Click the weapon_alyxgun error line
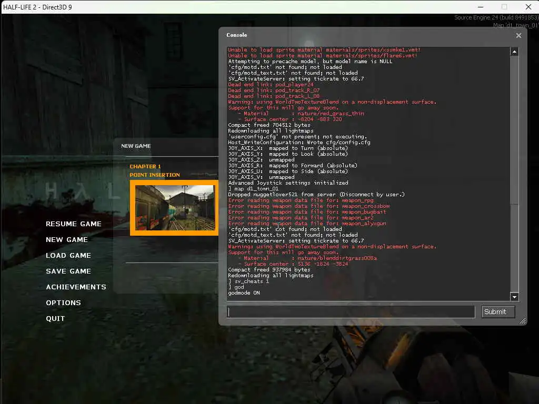 pyautogui.click(x=307, y=224)
